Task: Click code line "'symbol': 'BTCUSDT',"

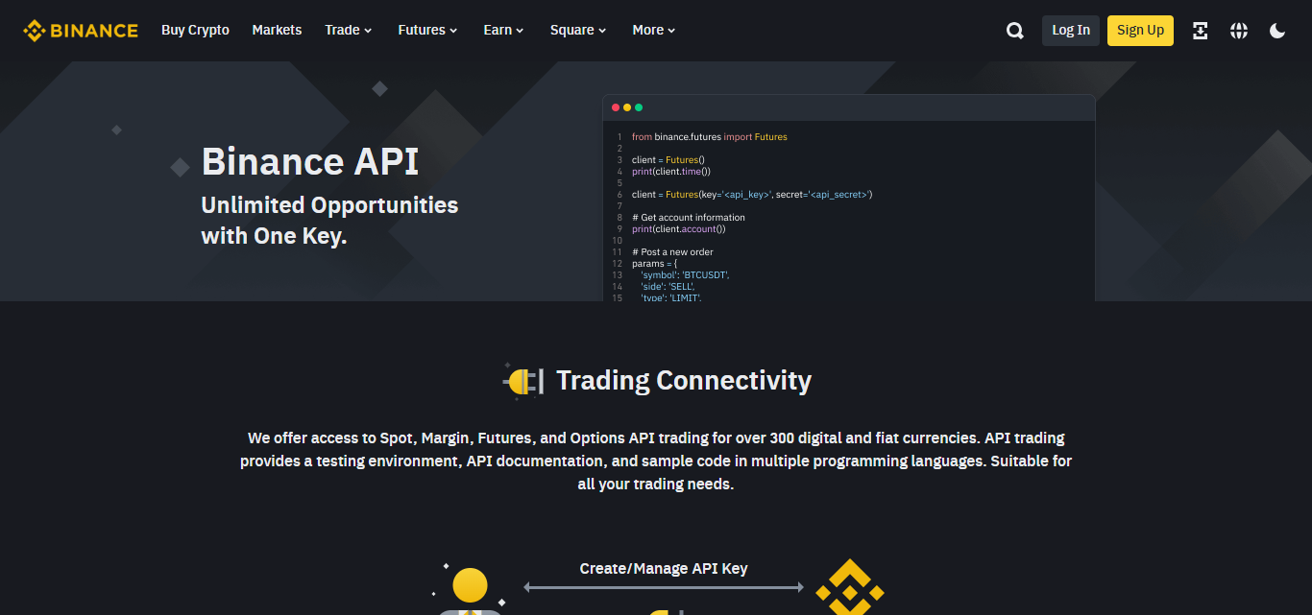Action: [x=685, y=275]
